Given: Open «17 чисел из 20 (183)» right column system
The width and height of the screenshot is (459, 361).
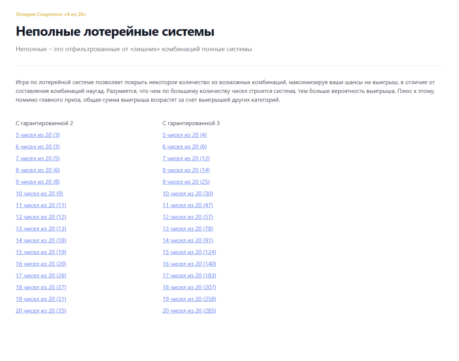Looking at the screenshot, I should coord(189,275).
